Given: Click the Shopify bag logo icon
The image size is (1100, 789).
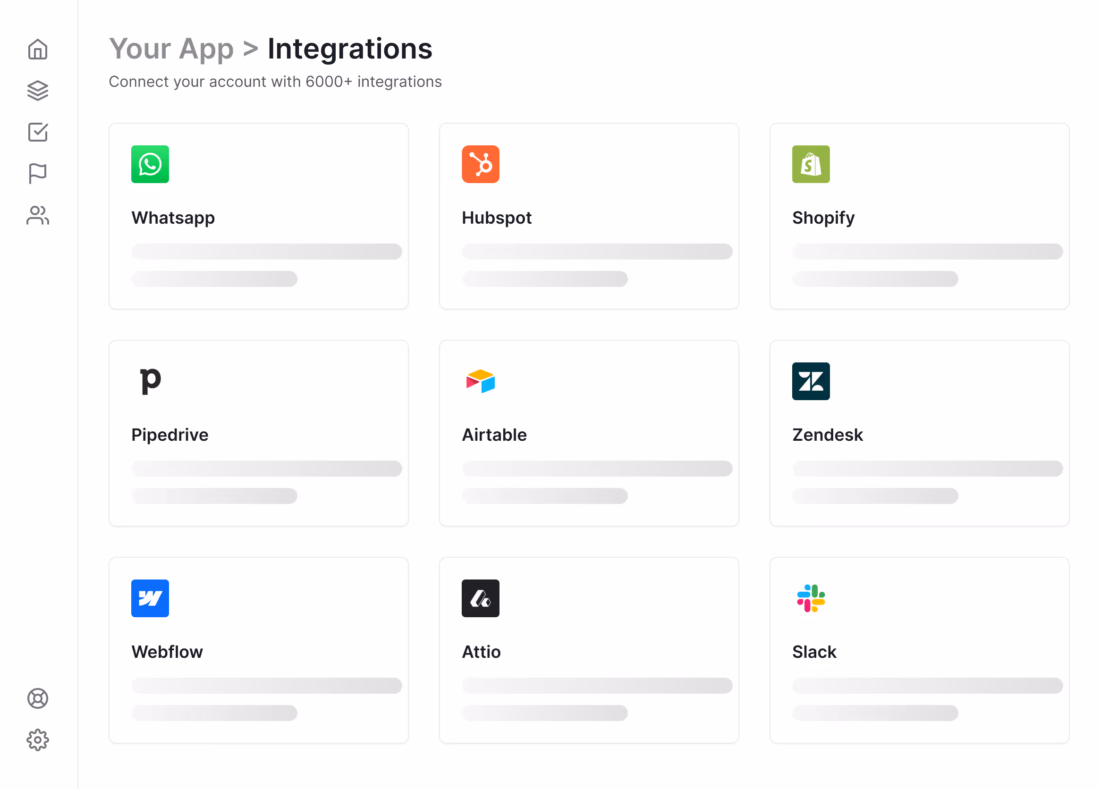Looking at the screenshot, I should coord(811,164).
